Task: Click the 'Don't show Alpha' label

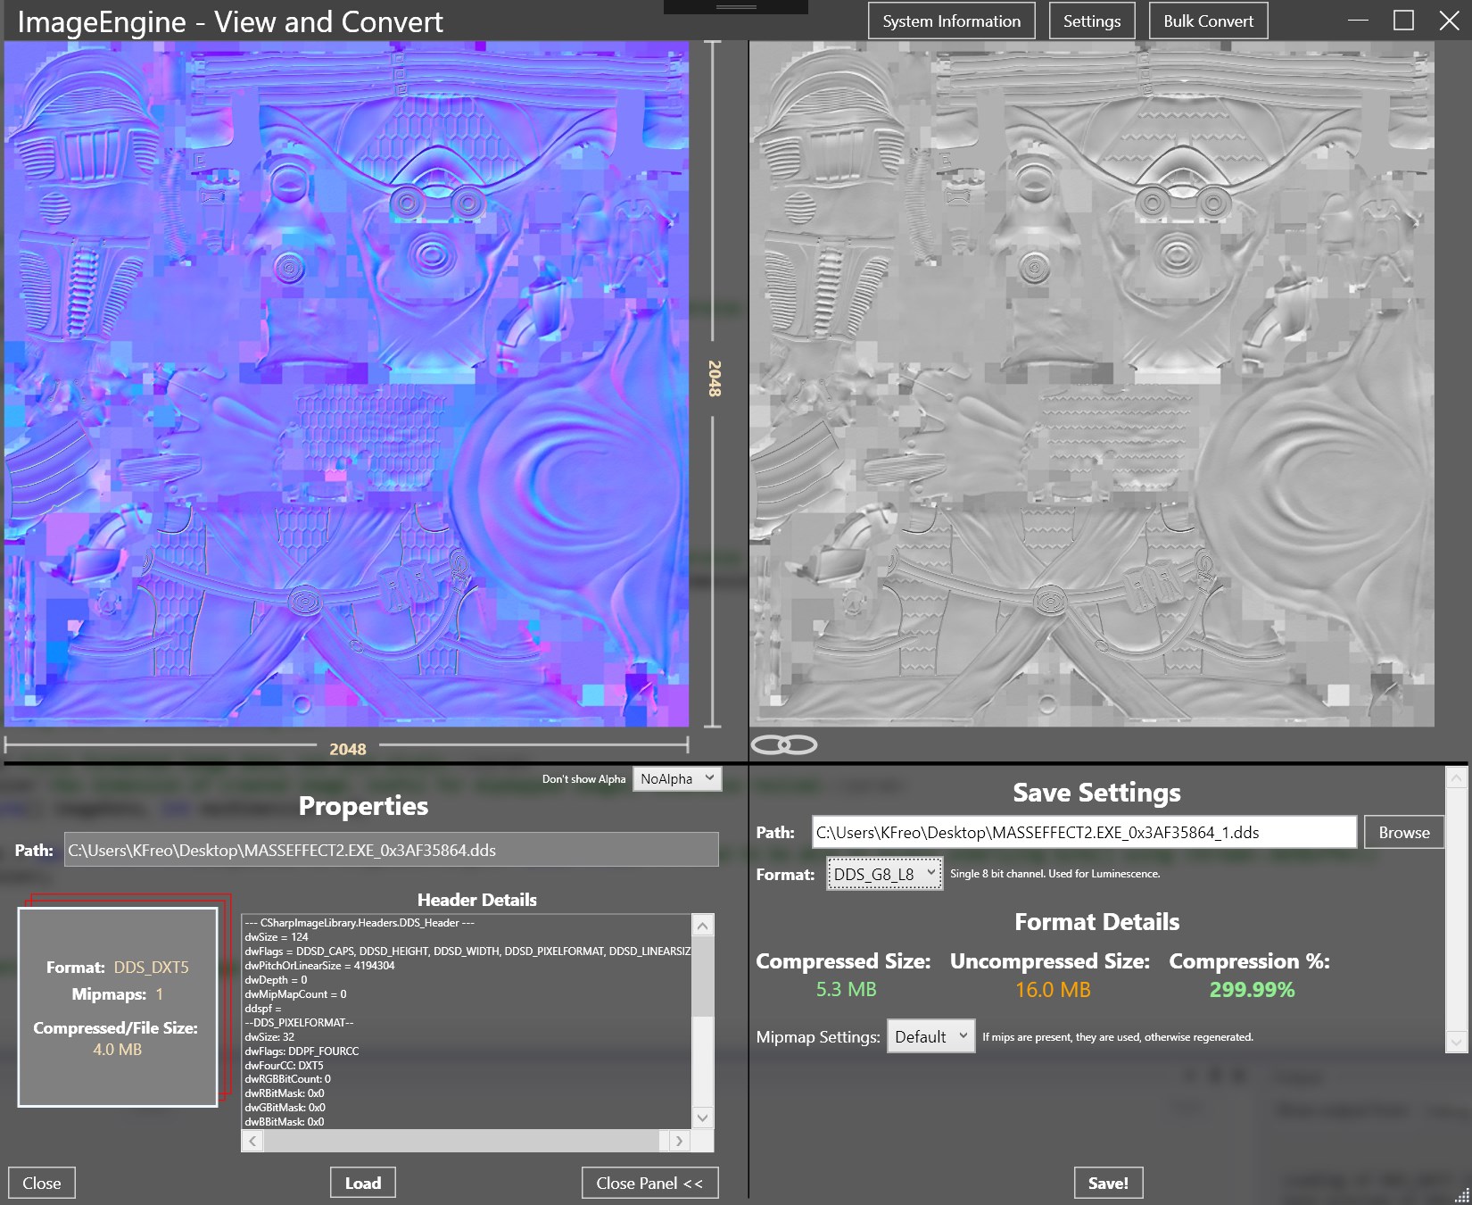Action: 584,779
